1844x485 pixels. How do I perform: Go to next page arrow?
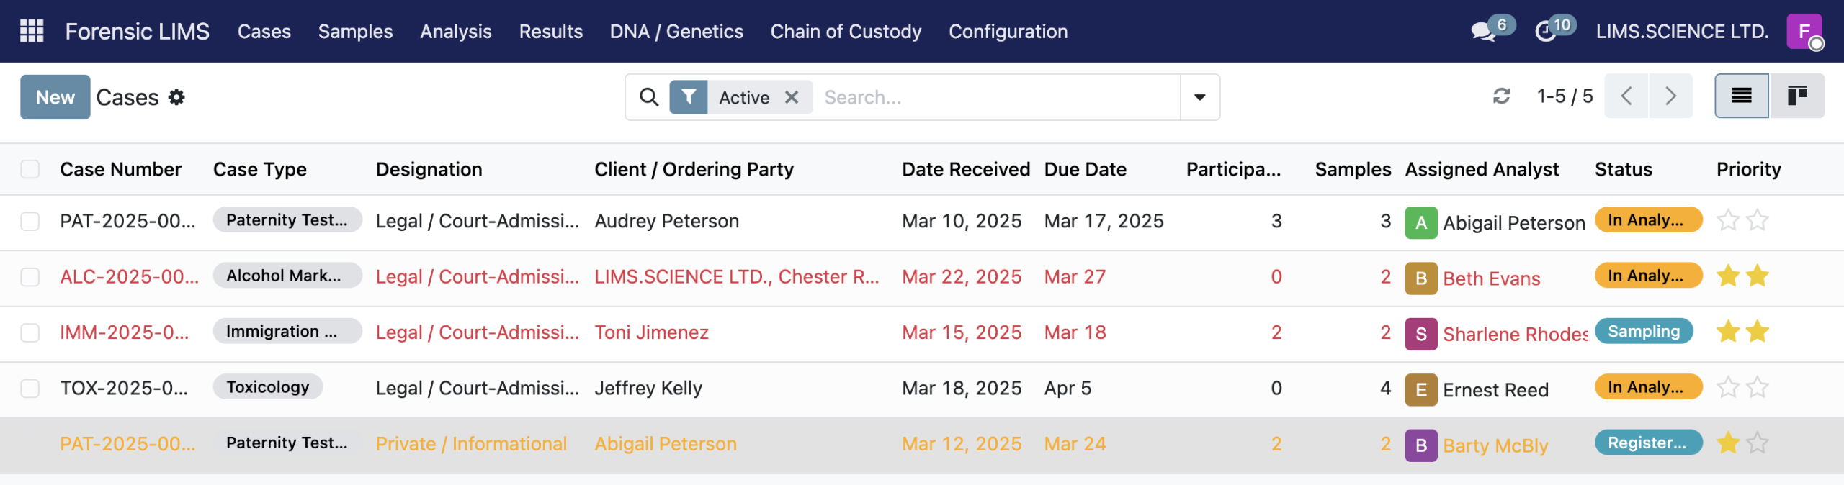pyautogui.click(x=1670, y=96)
